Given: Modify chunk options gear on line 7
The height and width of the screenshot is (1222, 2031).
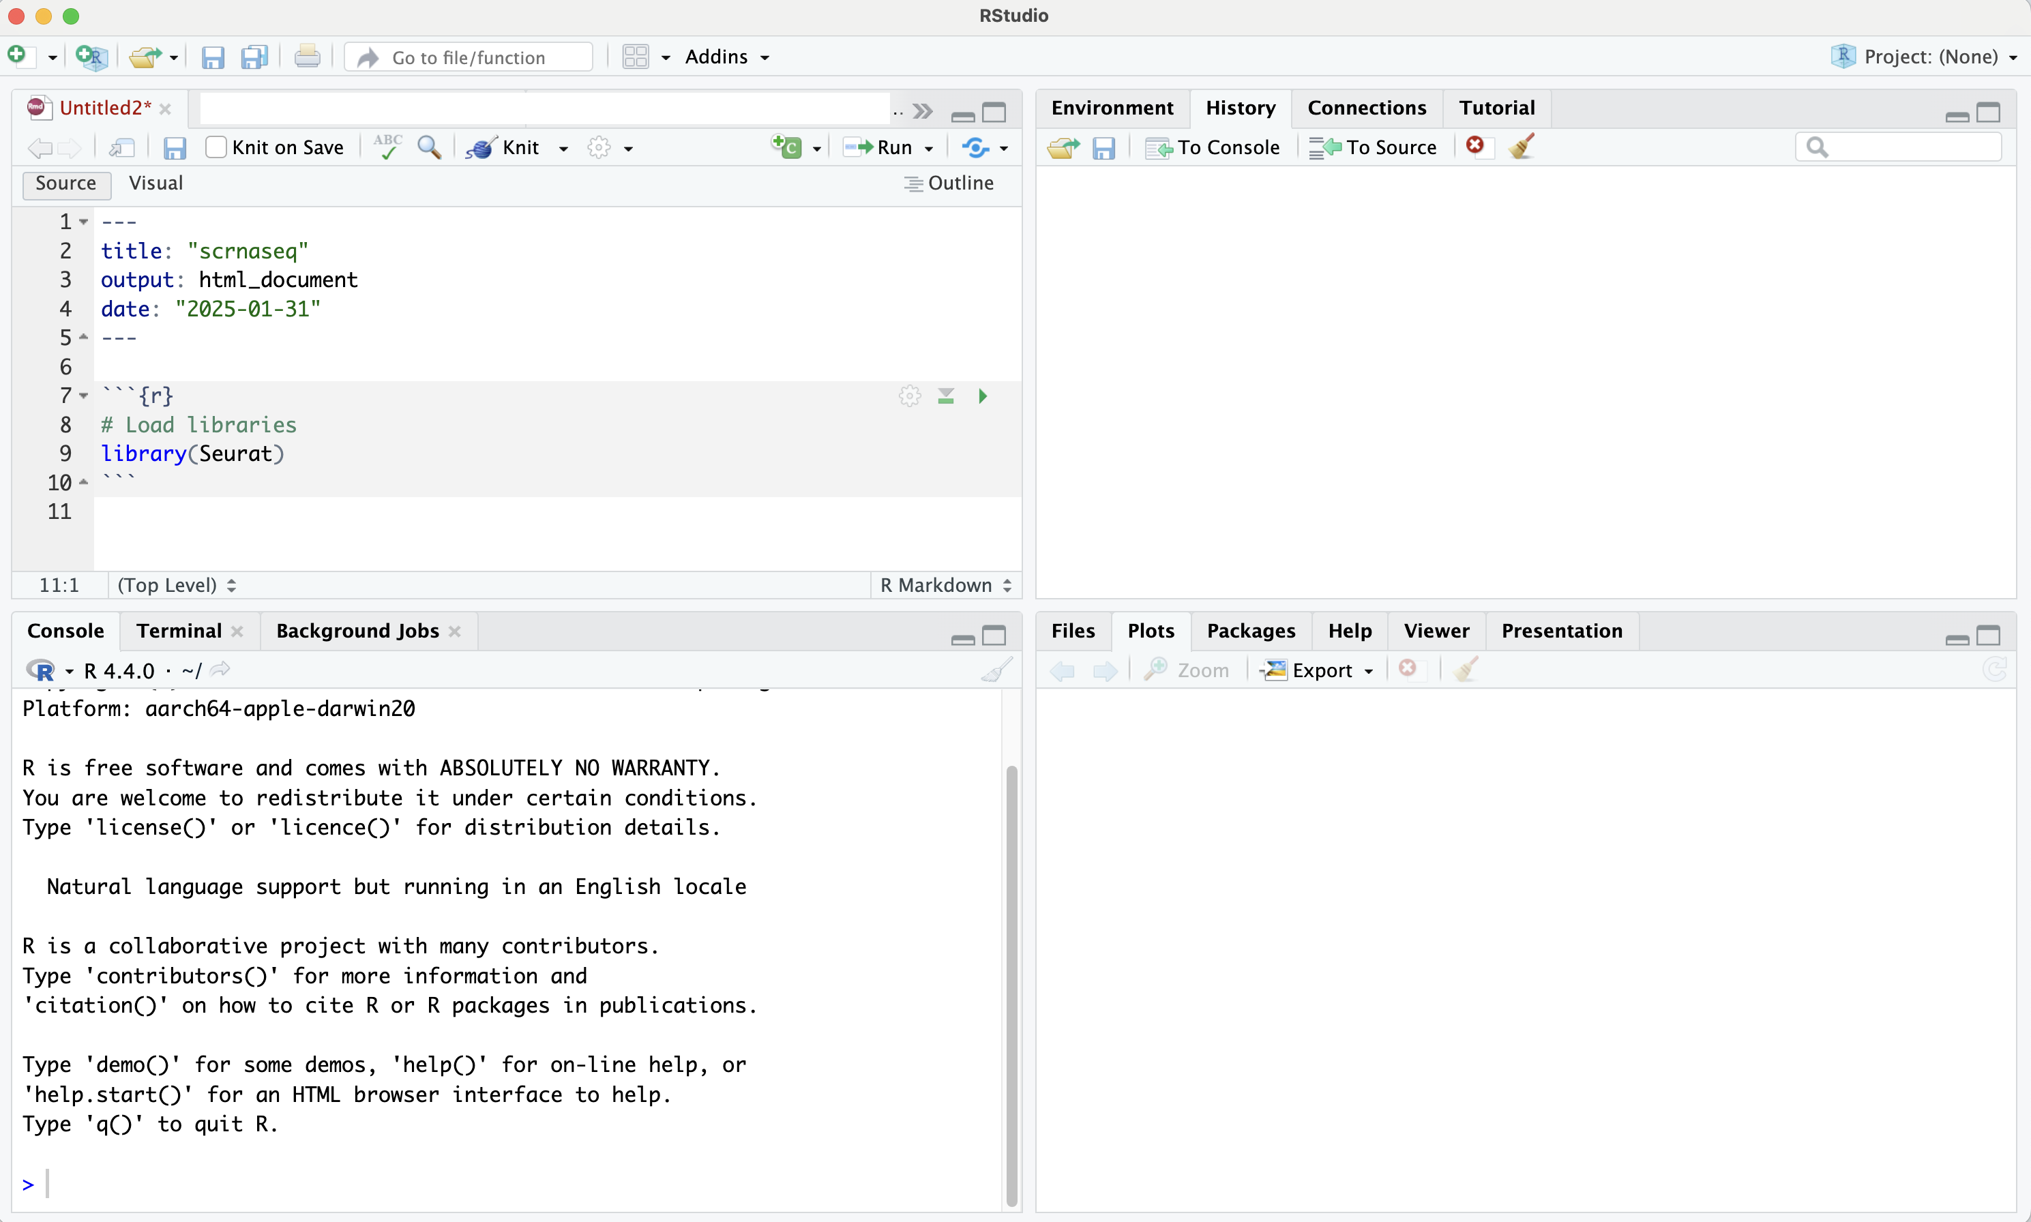Looking at the screenshot, I should (909, 396).
